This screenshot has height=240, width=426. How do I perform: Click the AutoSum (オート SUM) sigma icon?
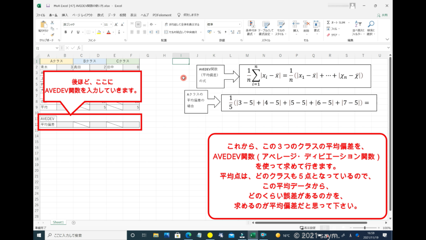pyautogui.click(x=329, y=22)
